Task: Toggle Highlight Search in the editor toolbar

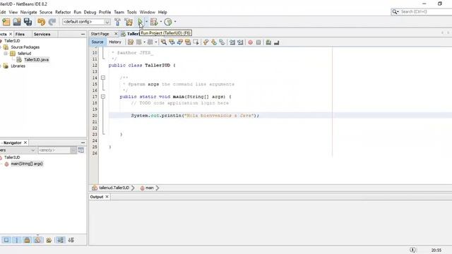Action: pyautogui.click(x=188, y=42)
